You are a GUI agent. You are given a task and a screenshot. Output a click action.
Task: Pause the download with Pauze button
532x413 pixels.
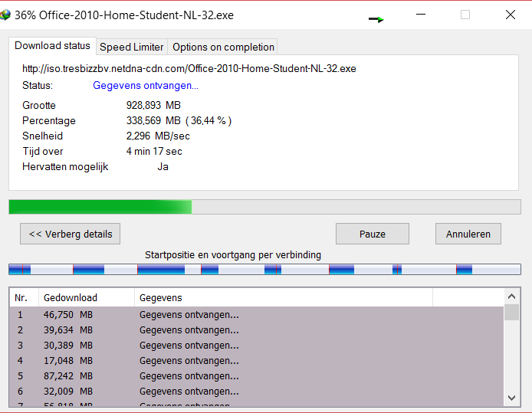click(x=373, y=234)
